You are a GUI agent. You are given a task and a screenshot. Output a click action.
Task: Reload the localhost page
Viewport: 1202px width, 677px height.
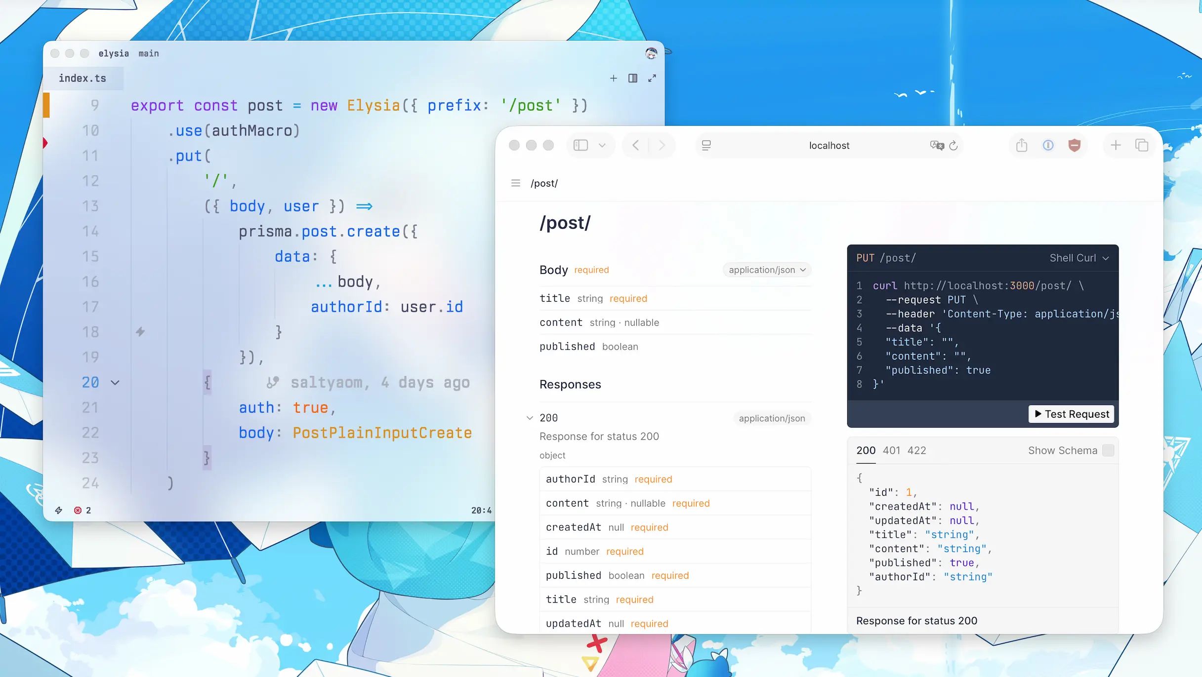pos(954,145)
